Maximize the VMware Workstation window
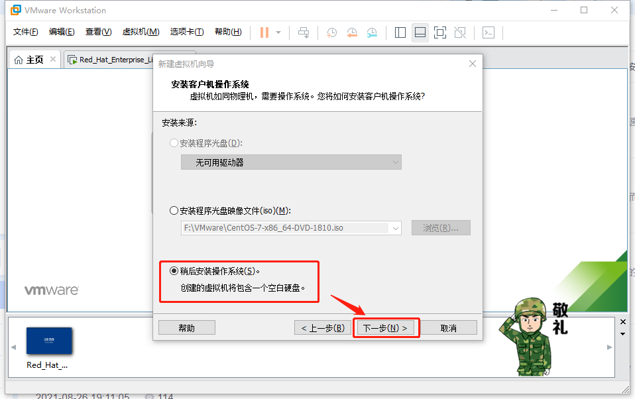This screenshot has width=635, height=399. point(584,10)
